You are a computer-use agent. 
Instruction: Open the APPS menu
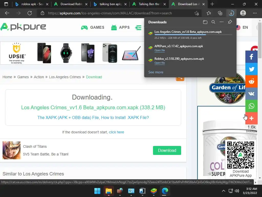[x=120, y=27]
